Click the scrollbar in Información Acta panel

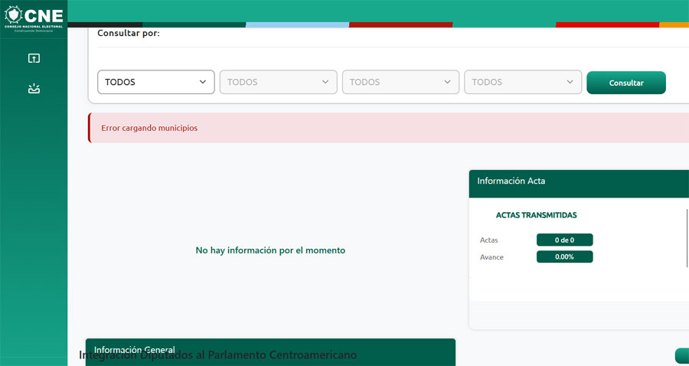(x=687, y=237)
